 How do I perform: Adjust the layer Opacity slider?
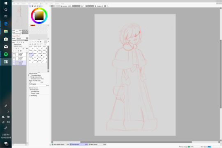22,40
